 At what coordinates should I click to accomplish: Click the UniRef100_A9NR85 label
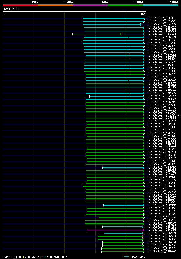162,84
